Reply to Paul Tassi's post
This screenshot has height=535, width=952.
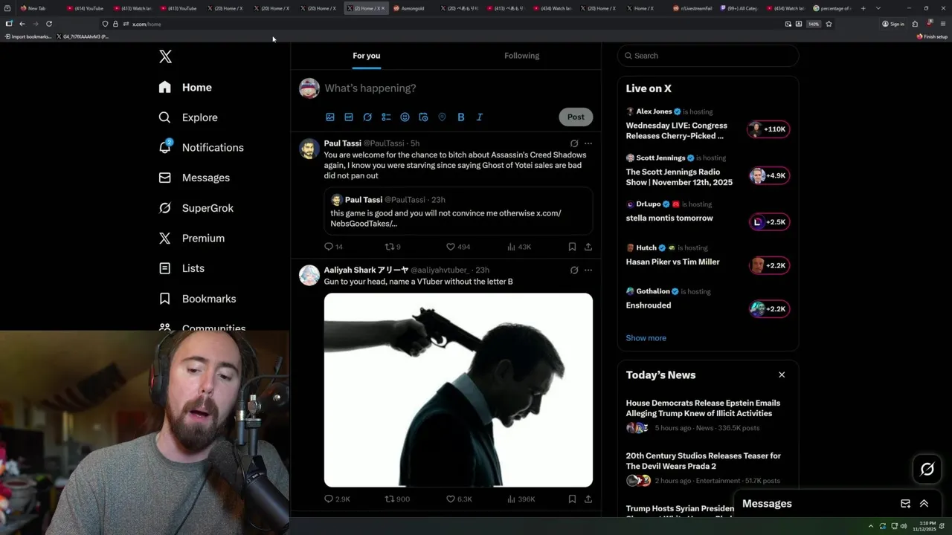pos(333,247)
